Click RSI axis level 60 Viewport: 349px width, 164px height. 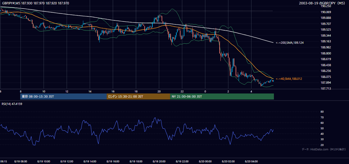[322, 123]
